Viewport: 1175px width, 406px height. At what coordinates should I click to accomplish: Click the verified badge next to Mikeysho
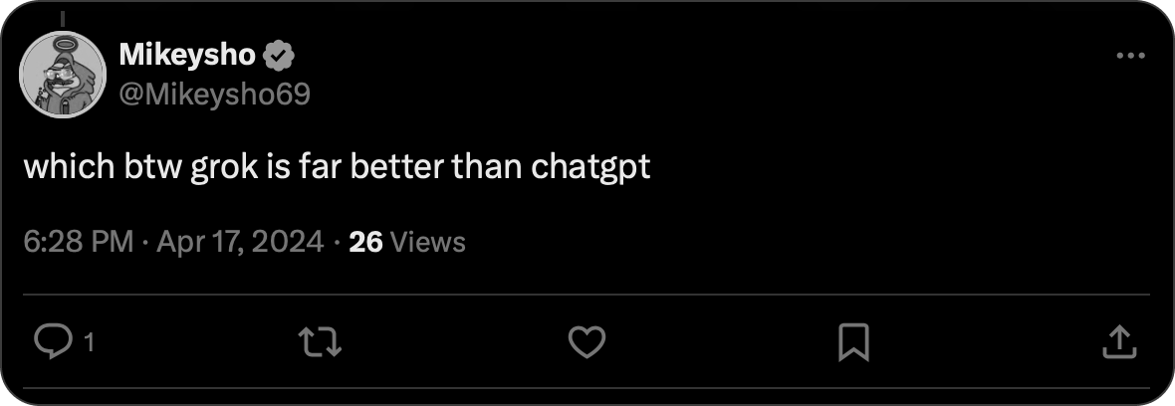[x=277, y=58]
